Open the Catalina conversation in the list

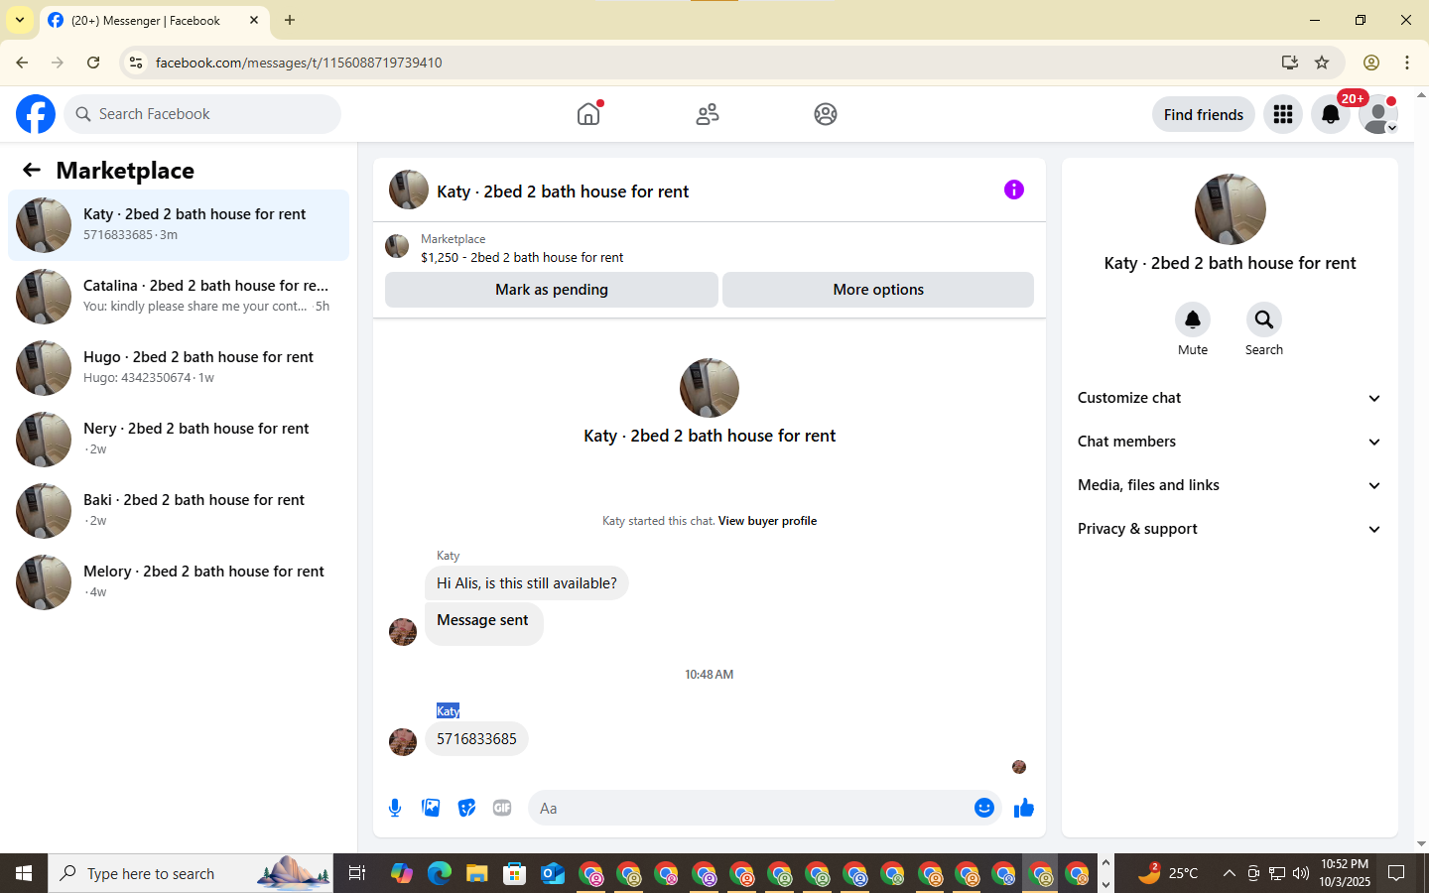(x=179, y=297)
